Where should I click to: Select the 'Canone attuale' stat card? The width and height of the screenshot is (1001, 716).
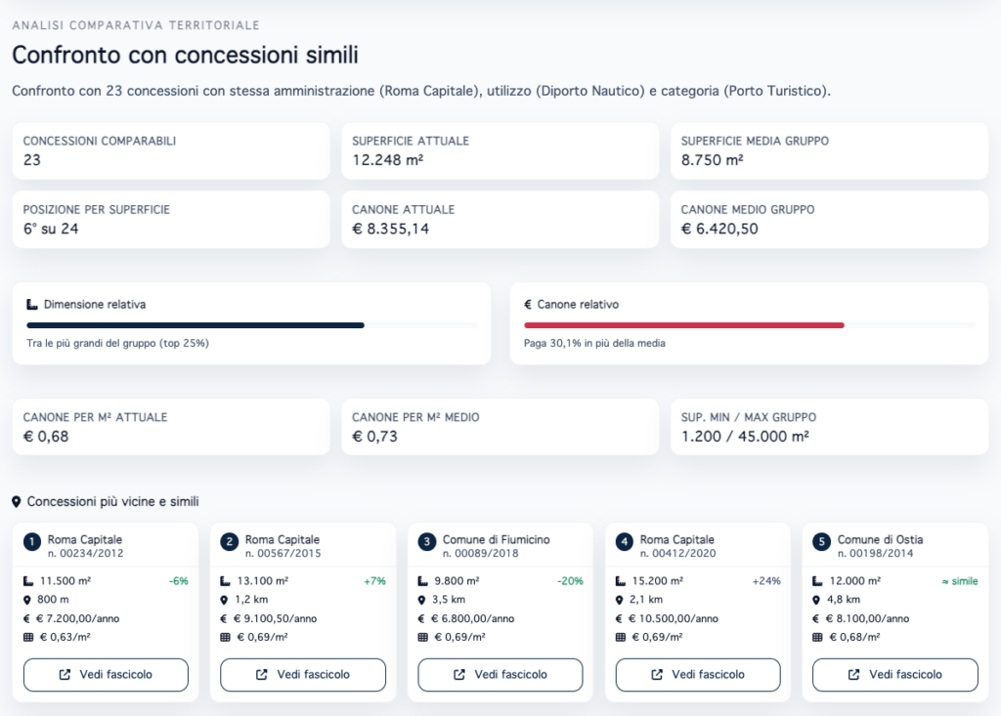(x=500, y=219)
